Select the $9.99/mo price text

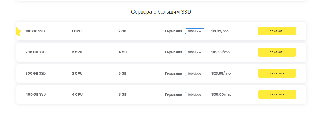[220, 31]
